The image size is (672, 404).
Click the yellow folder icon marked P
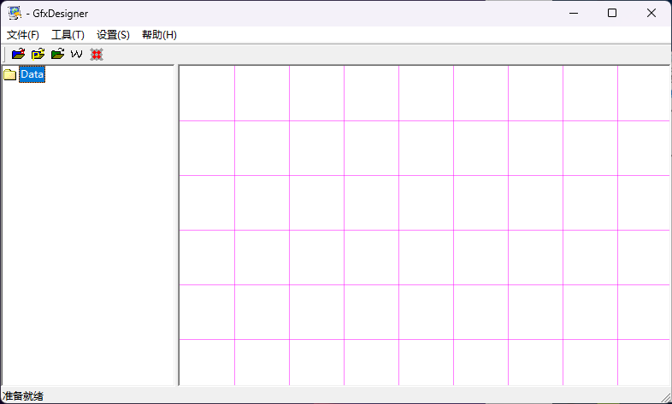pos(38,54)
